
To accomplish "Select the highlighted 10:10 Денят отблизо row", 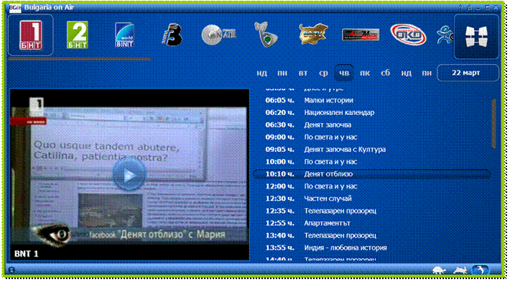I will [x=371, y=174].
